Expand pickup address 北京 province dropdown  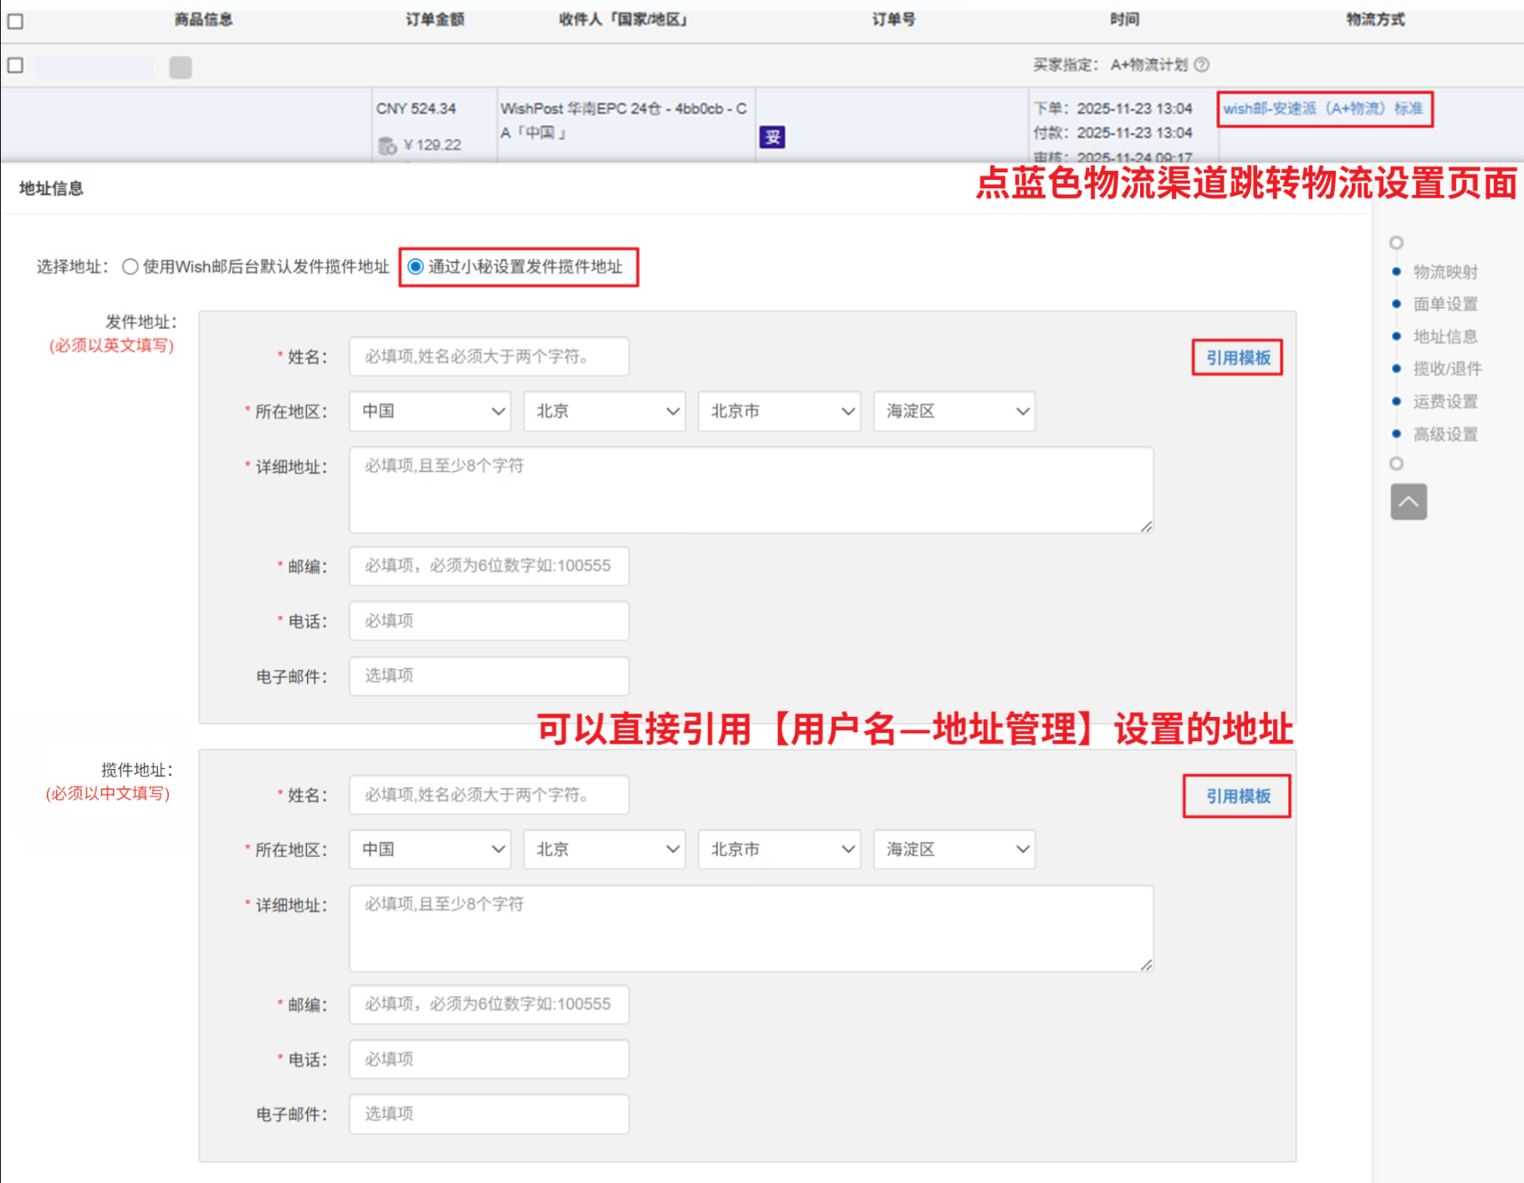click(604, 850)
